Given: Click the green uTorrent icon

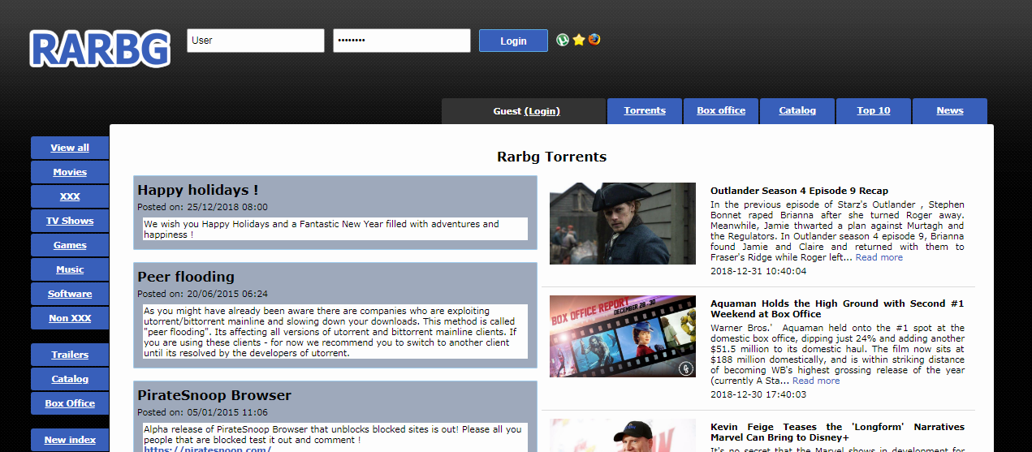Looking at the screenshot, I should 563,40.
